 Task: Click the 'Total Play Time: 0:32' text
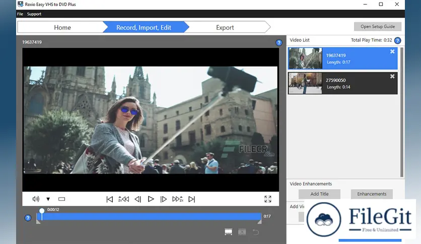click(371, 40)
